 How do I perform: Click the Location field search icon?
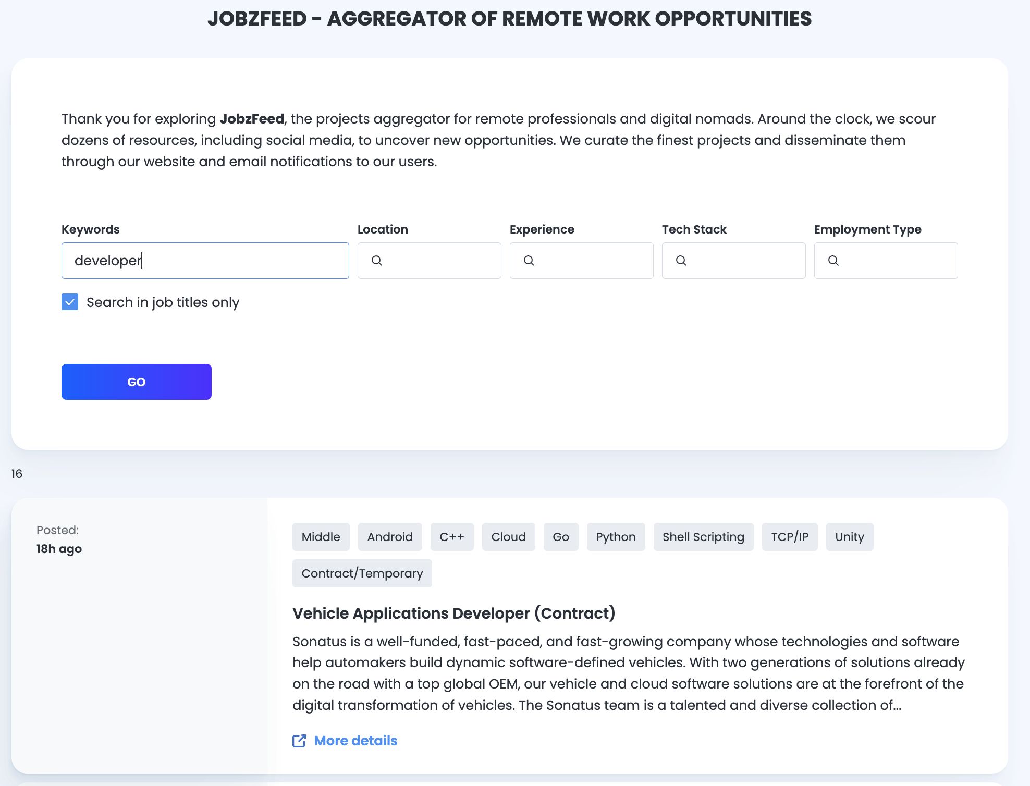[377, 261]
